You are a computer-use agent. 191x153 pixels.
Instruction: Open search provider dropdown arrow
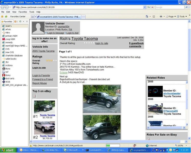(x=189, y=7)
